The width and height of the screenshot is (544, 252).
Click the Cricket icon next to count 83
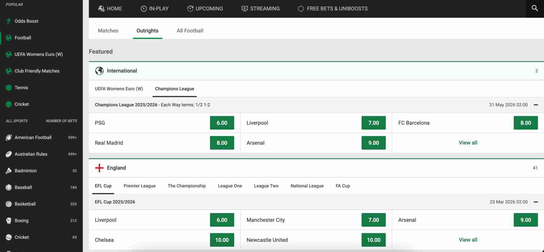point(9,237)
